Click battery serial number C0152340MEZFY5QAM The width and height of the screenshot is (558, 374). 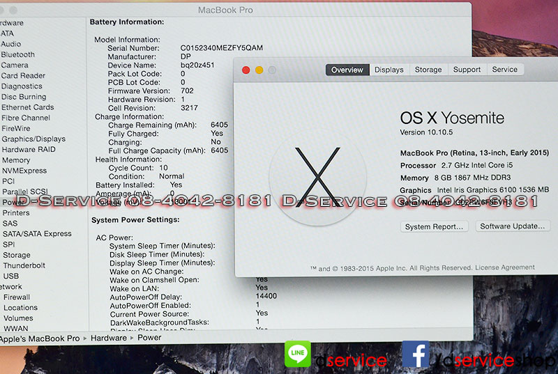click(x=221, y=48)
